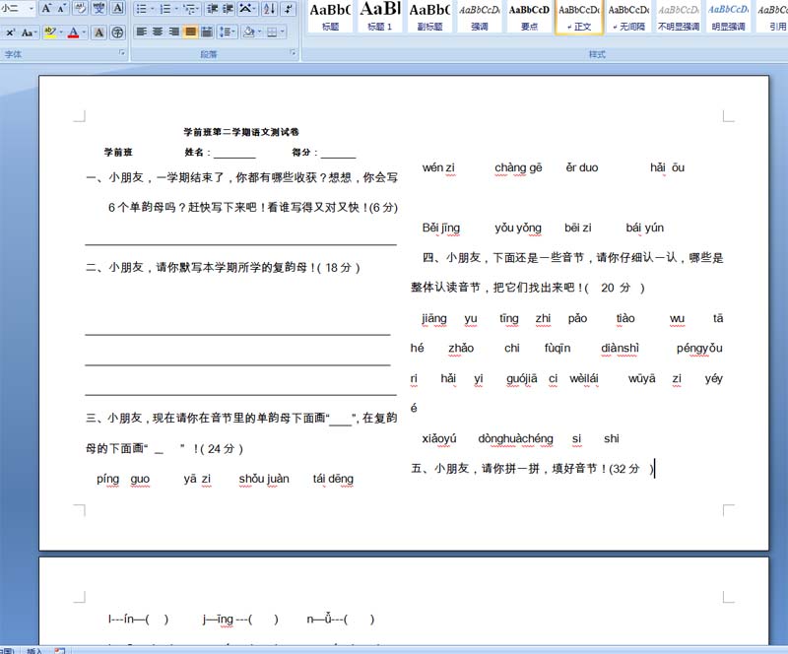The image size is (788, 654).
Task: Select the 正文 style
Action: click(579, 17)
